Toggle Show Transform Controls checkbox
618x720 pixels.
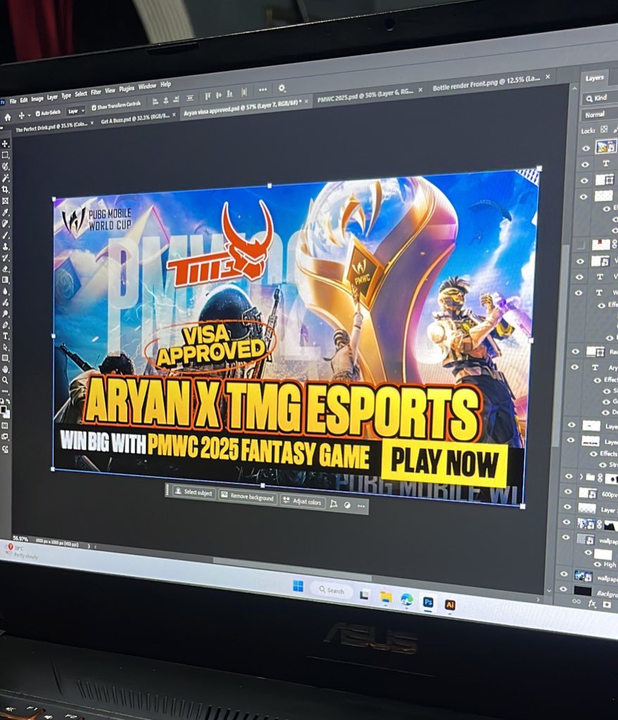pyautogui.click(x=94, y=108)
